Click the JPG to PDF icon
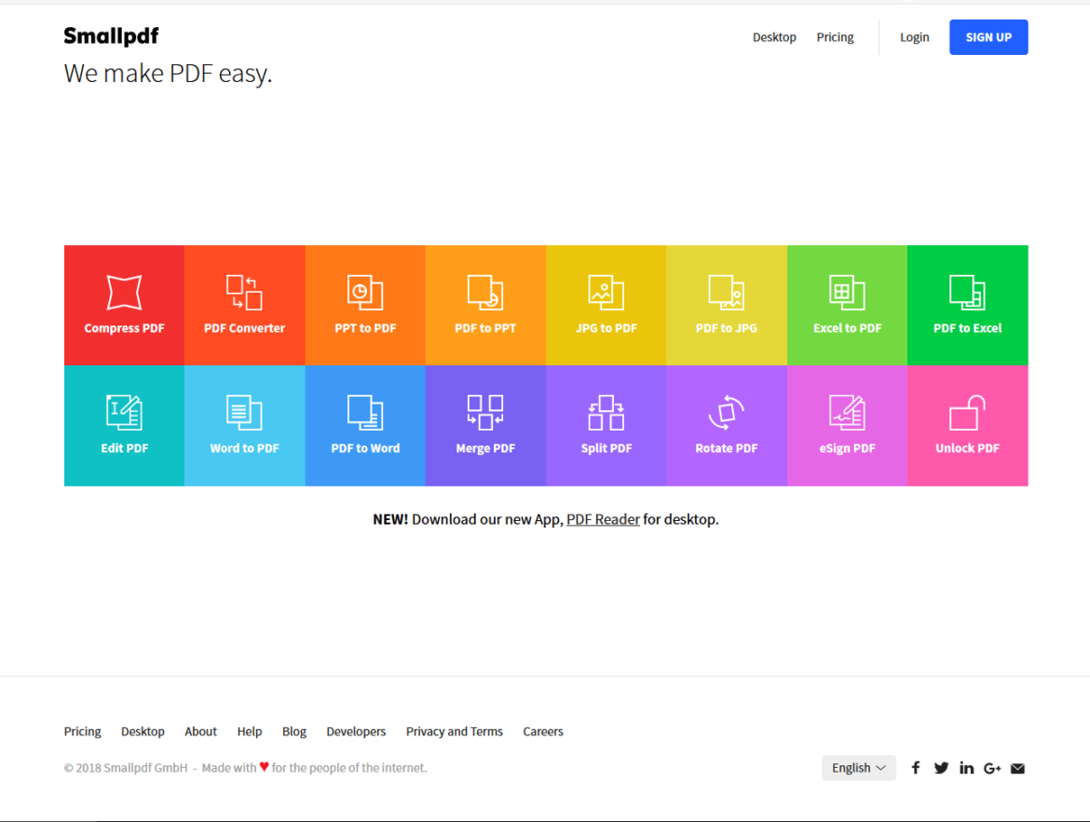 (606, 293)
